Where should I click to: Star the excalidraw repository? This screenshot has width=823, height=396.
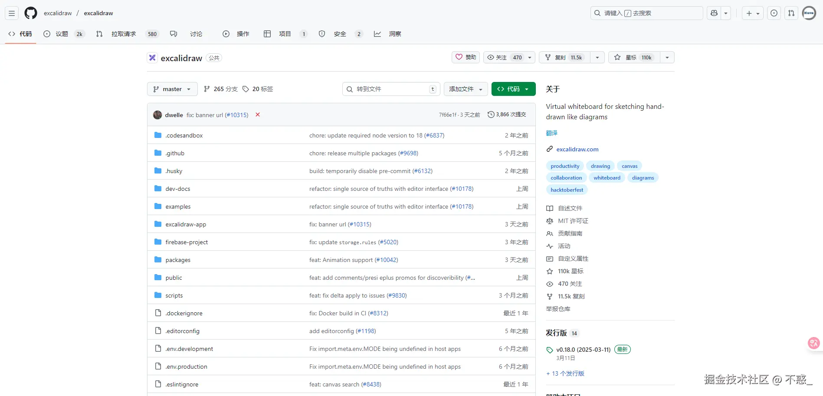point(634,57)
